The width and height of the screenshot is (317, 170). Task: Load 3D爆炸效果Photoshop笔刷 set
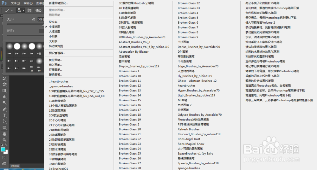(136, 3)
